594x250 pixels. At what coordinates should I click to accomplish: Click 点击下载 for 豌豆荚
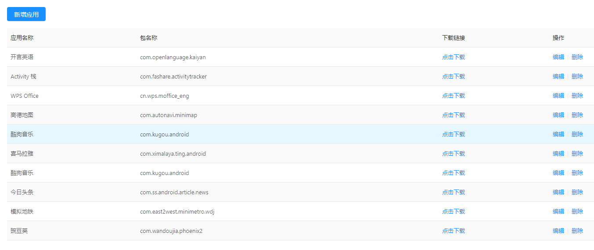454,231
